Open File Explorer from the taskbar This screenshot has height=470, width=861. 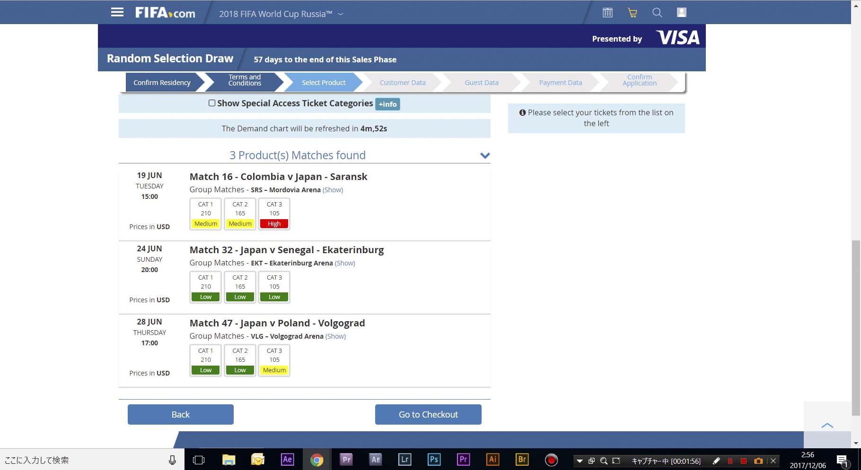[x=228, y=460]
